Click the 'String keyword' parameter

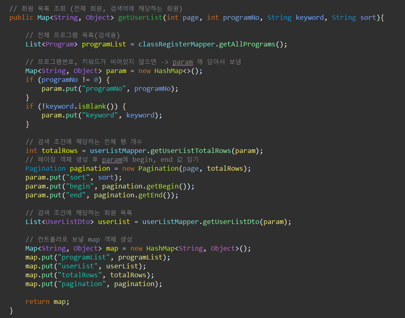click(x=296, y=18)
